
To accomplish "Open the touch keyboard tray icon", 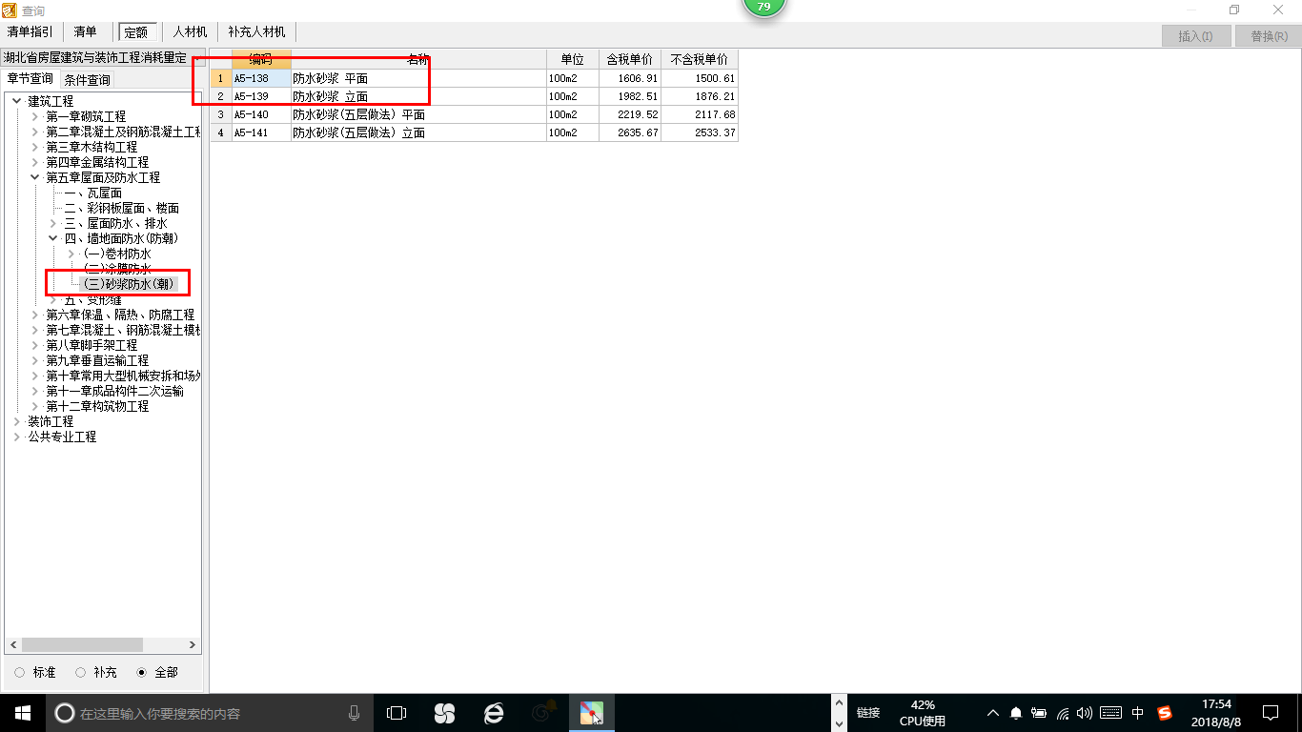I will (1110, 712).
